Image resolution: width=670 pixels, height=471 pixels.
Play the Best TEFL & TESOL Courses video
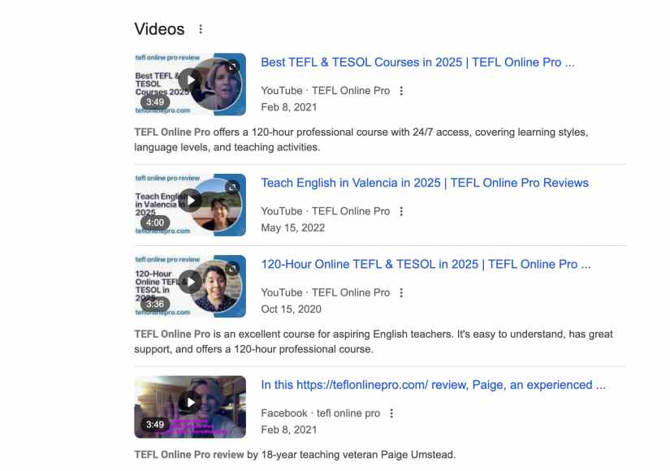(191, 80)
